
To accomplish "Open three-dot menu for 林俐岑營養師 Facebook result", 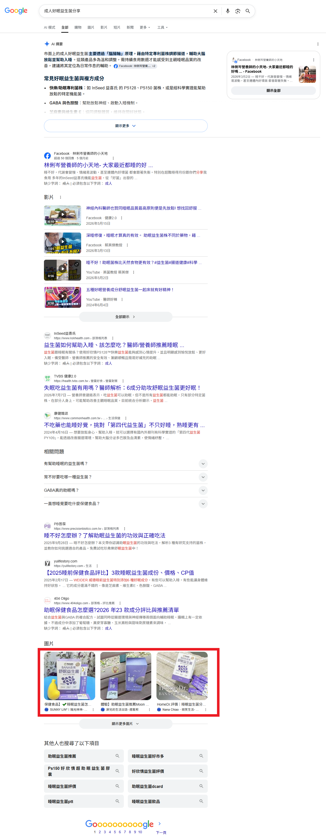I will pyautogui.click(x=113, y=158).
